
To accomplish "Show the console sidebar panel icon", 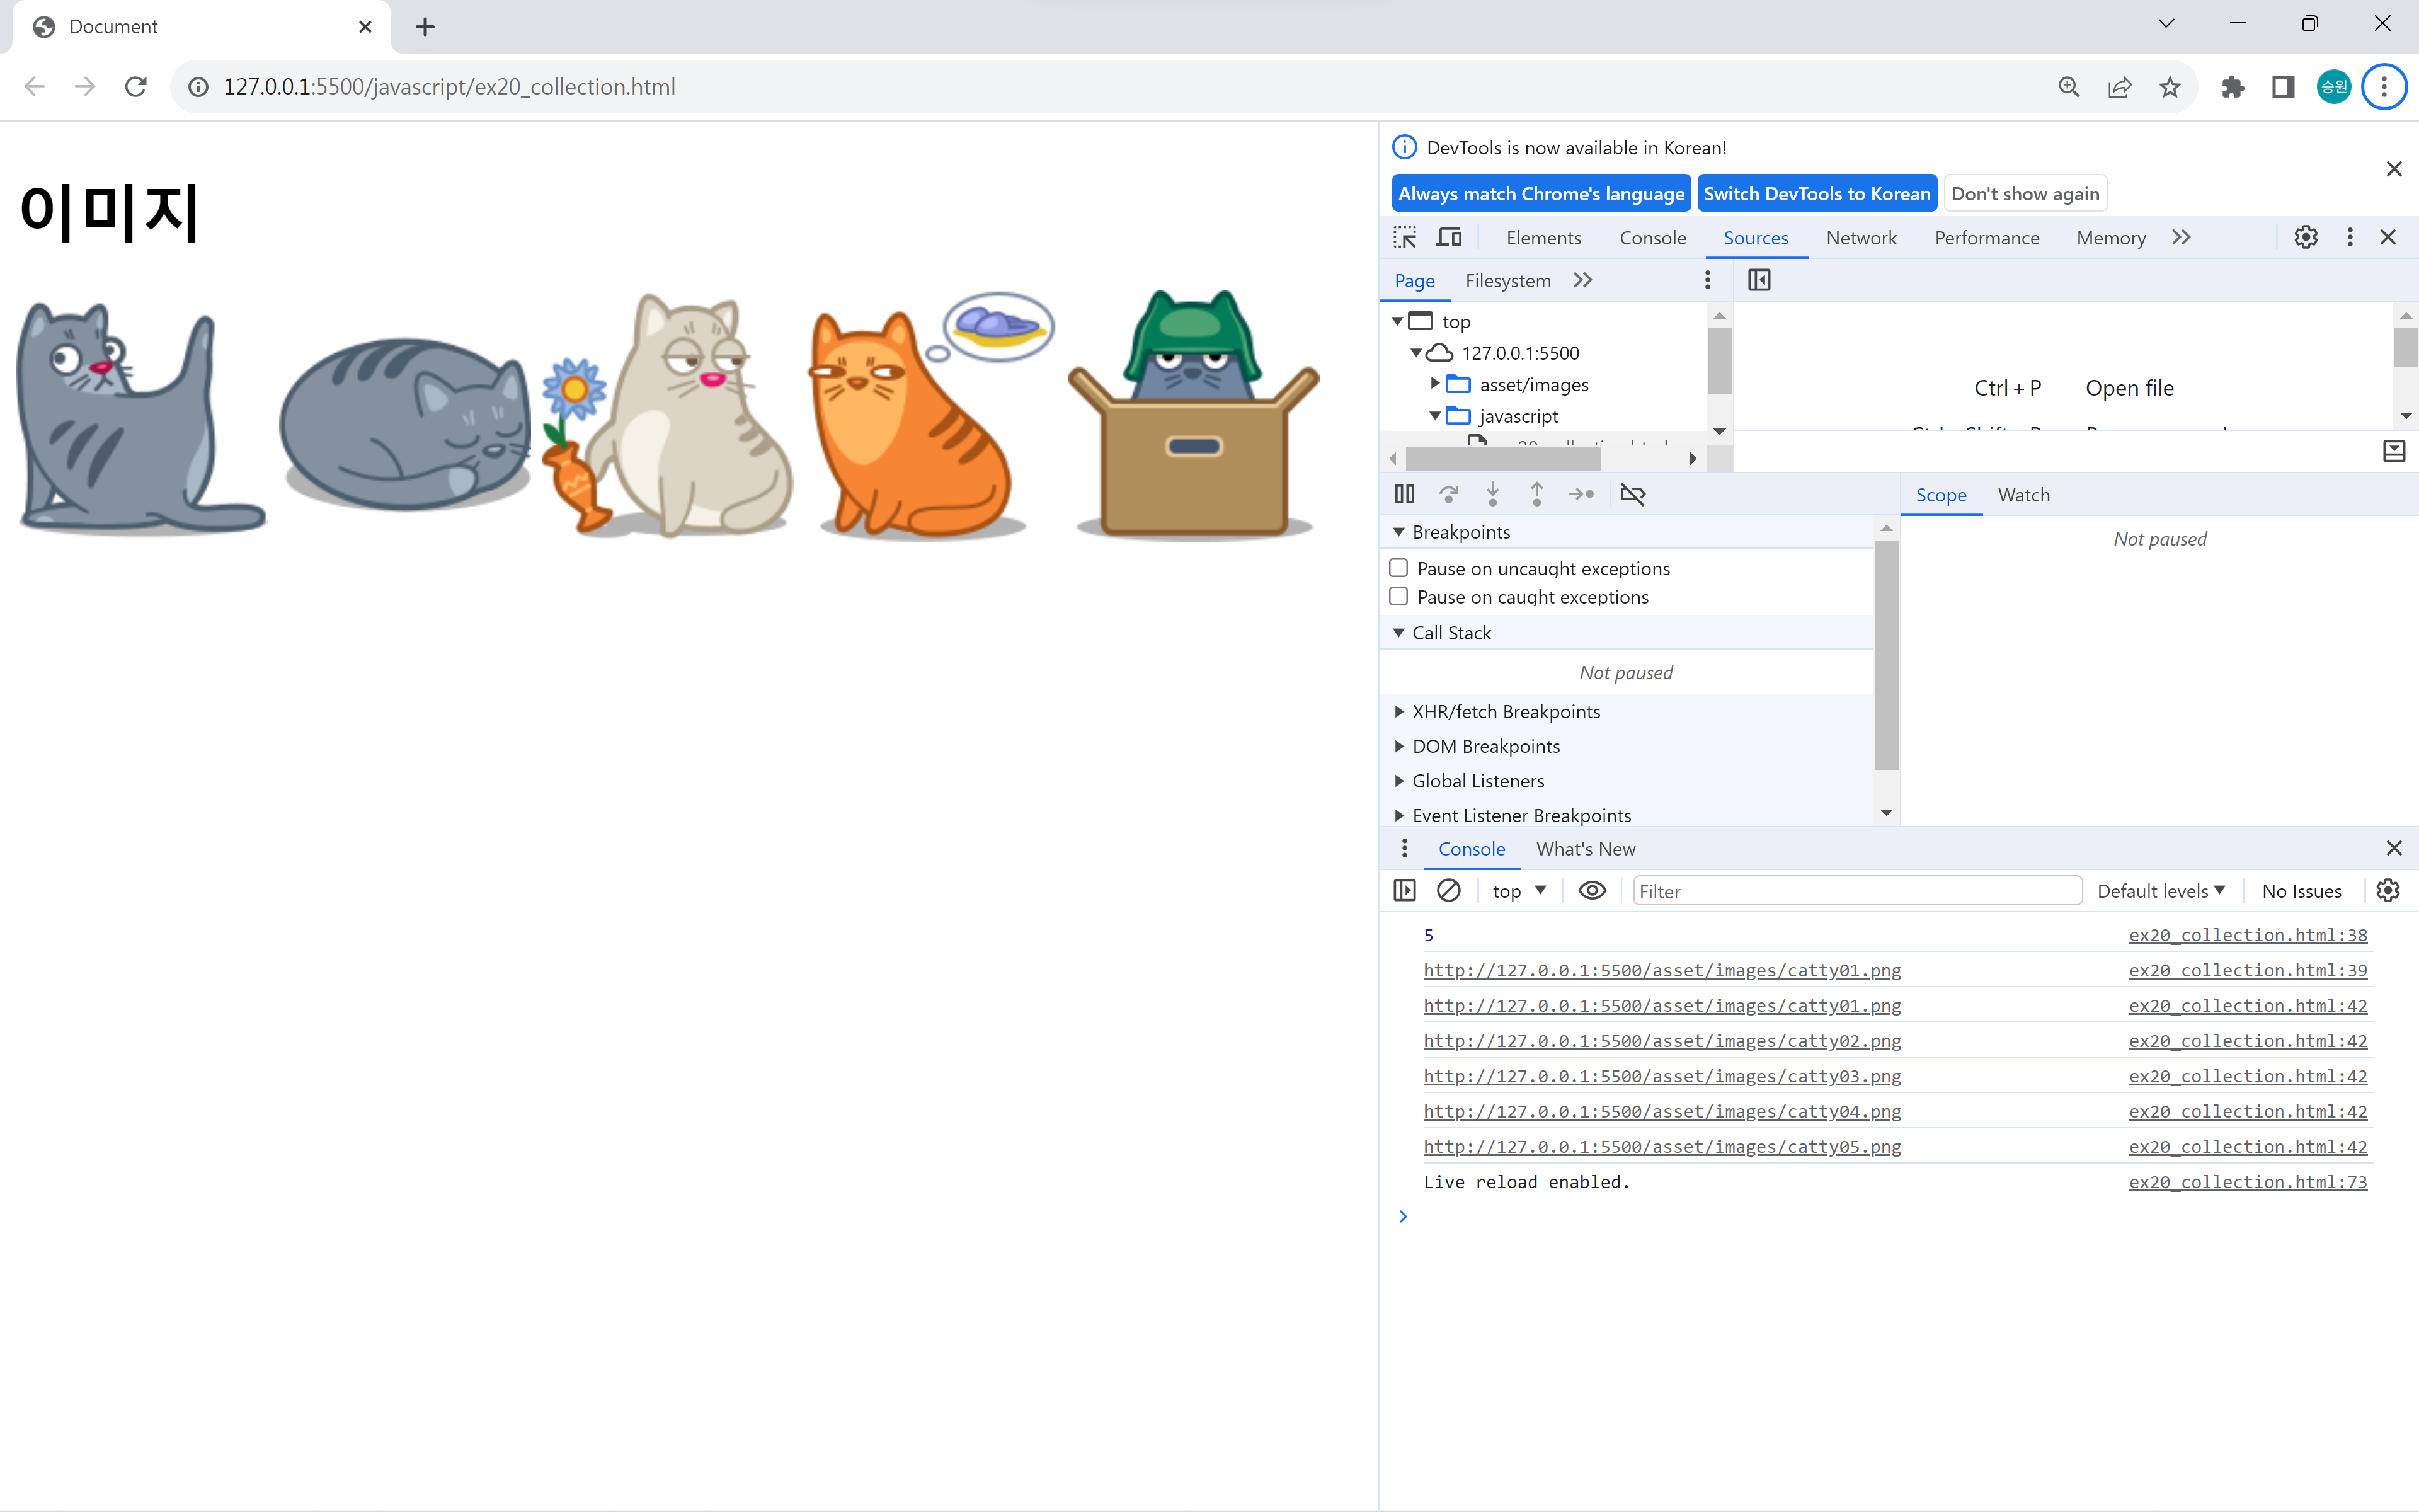I will (x=1404, y=890).
